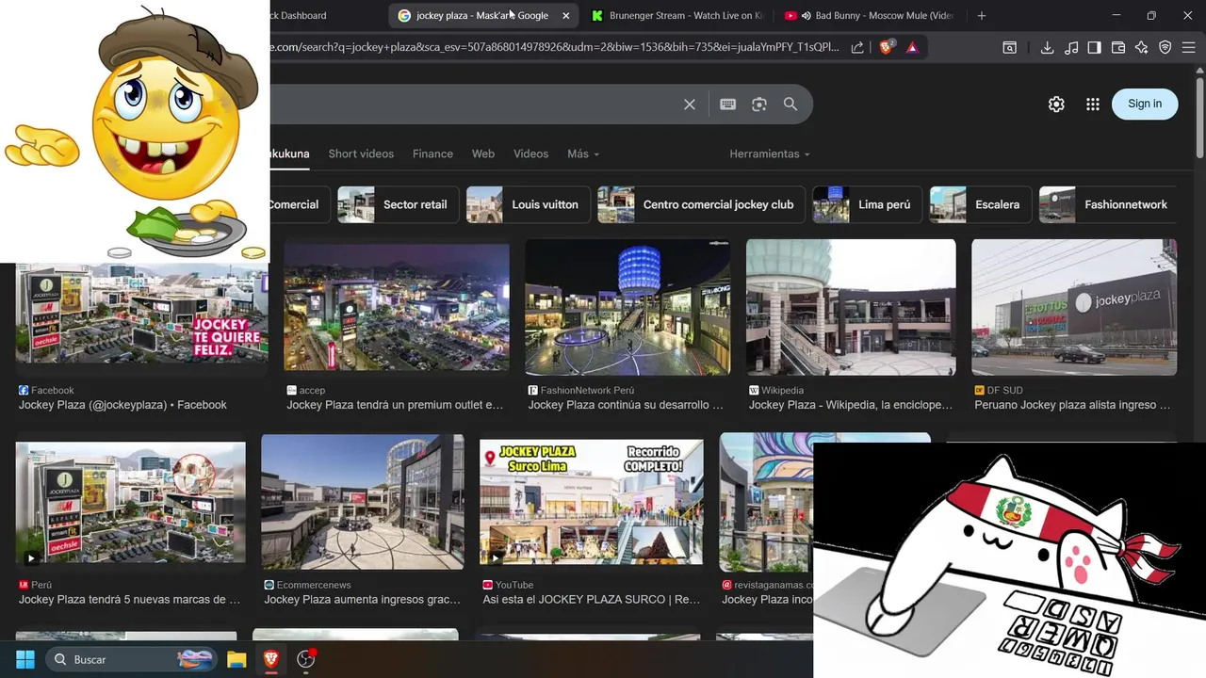1206x678 pixels.
Task: Open a new browser tab with plus
Action: [x=982, y=15]
